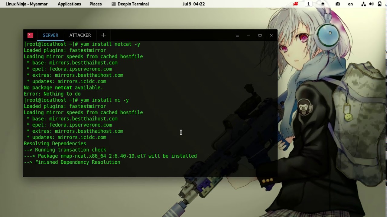This screenshot has width=387, height=217.
Task: Open the screenshot camera icon in panel
Action: pos(338,4)
